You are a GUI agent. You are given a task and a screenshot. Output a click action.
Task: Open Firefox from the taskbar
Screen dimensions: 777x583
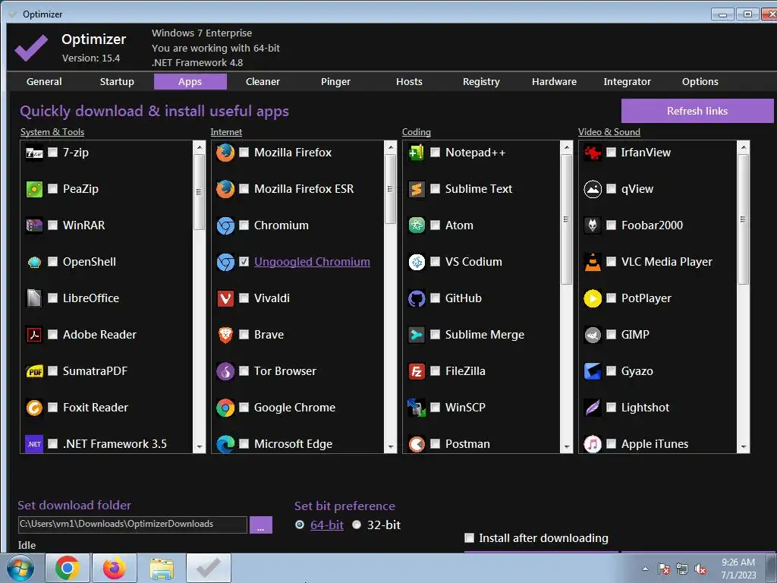click(115, 568)
